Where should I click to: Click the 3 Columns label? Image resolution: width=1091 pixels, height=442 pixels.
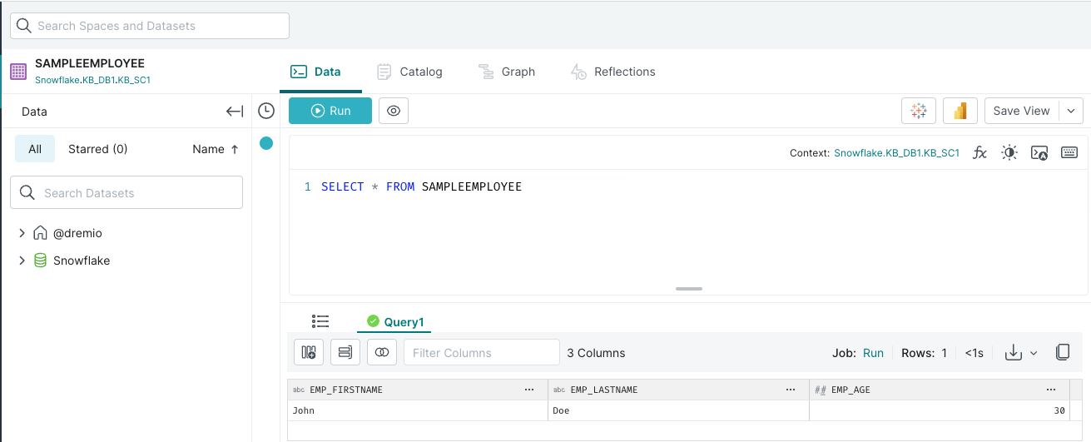(x=596, y=353)
